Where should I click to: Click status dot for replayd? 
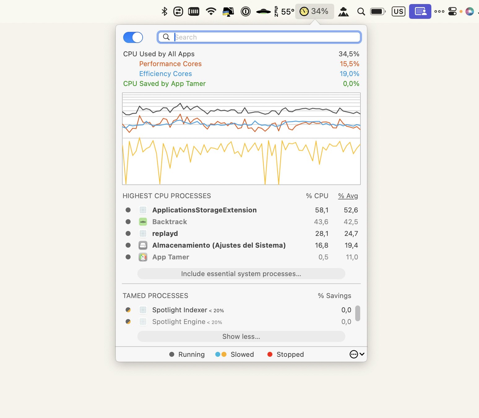tap(128, 234)
